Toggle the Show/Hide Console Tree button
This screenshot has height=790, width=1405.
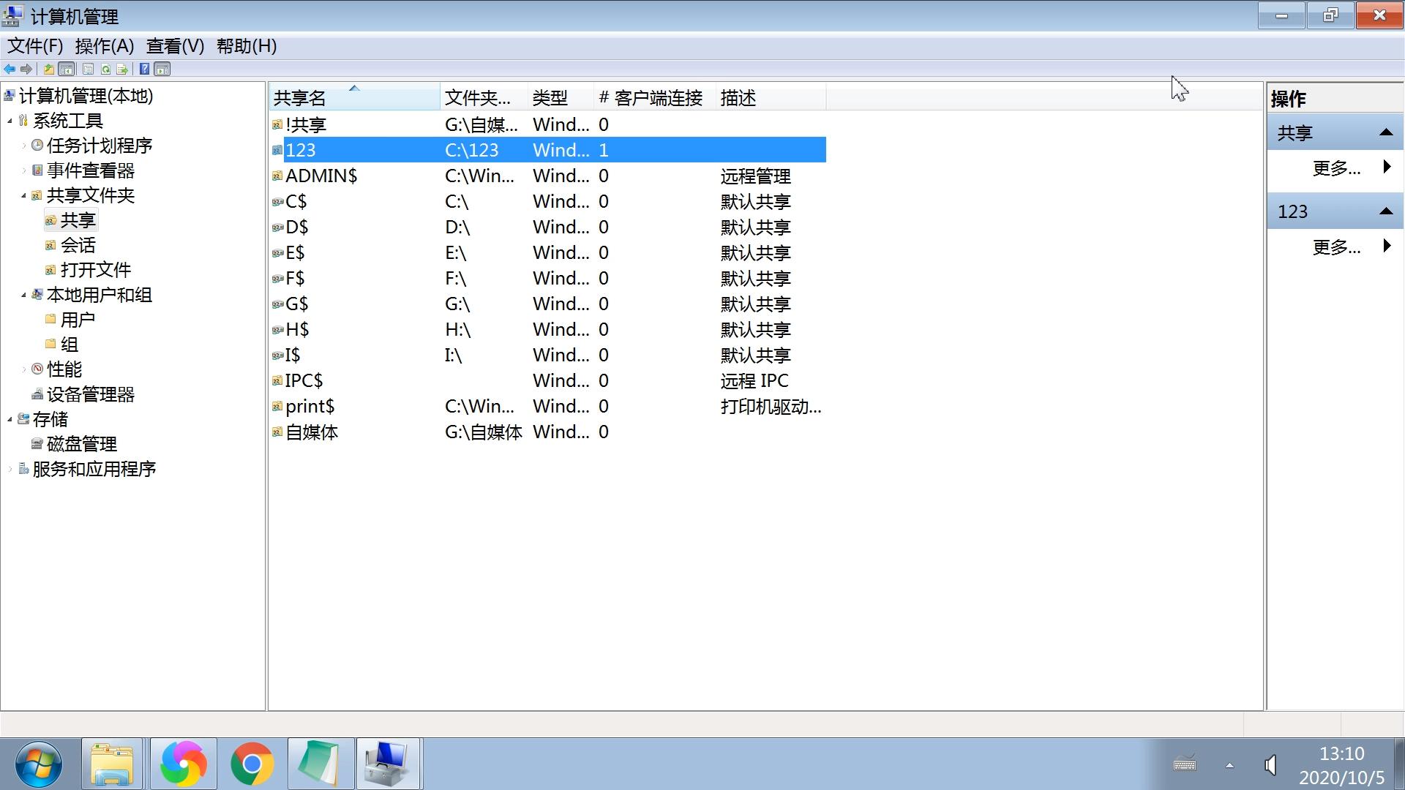(67, 69)
